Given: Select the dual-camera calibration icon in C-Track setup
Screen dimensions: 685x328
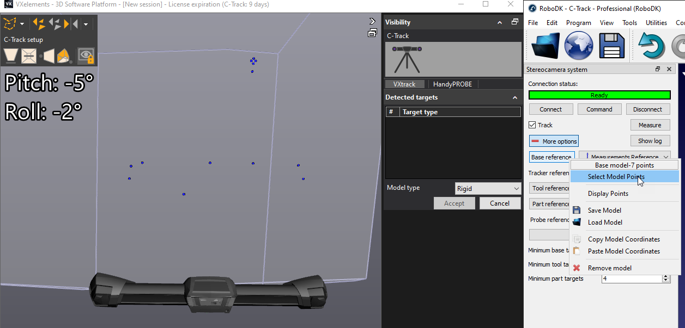Looking at the screenshot, I should click(29, 55).
